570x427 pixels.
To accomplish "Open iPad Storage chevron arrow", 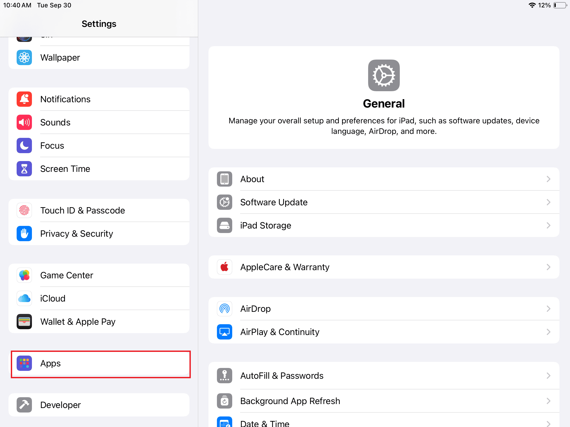I will [x=548, y=225].
